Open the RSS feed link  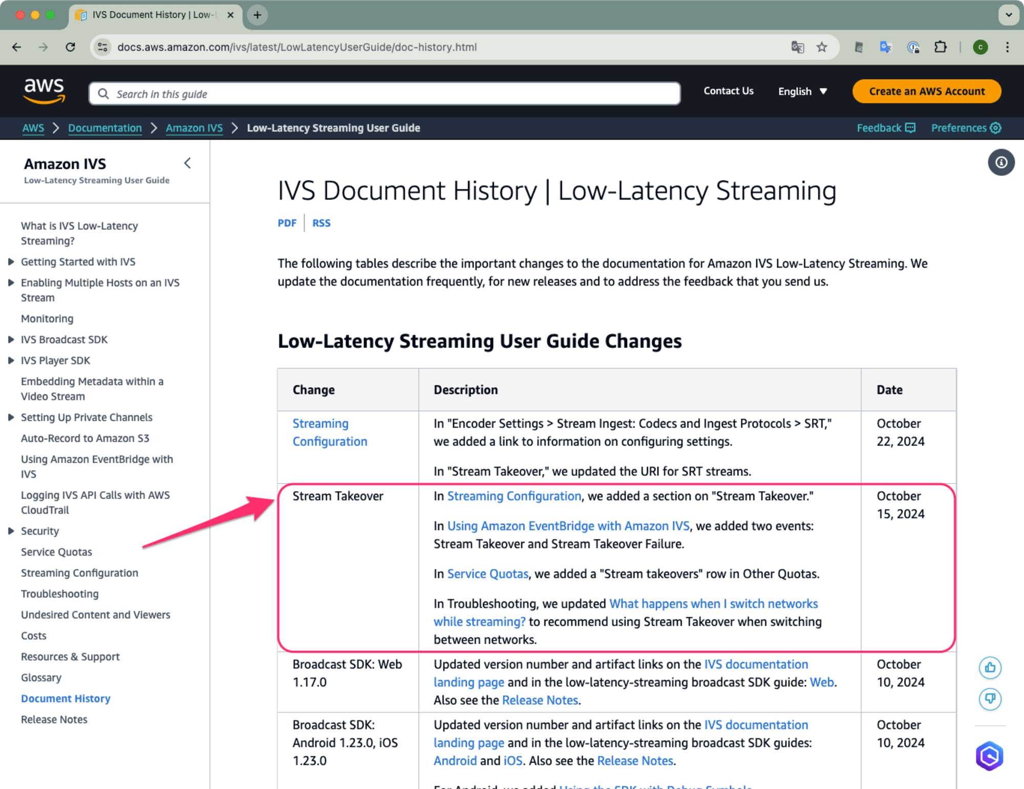point(322,223)
